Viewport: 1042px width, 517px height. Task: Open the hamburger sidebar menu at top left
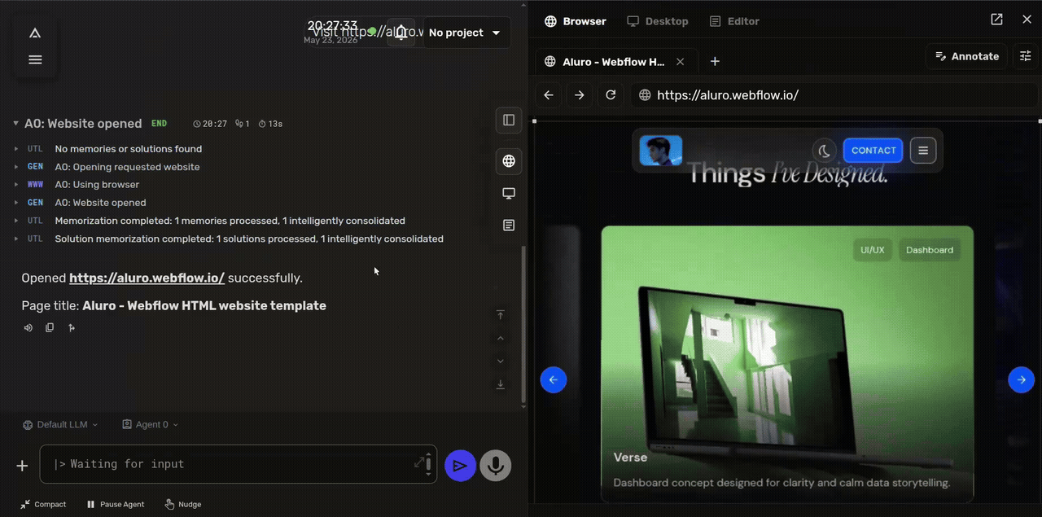(35, 59)
